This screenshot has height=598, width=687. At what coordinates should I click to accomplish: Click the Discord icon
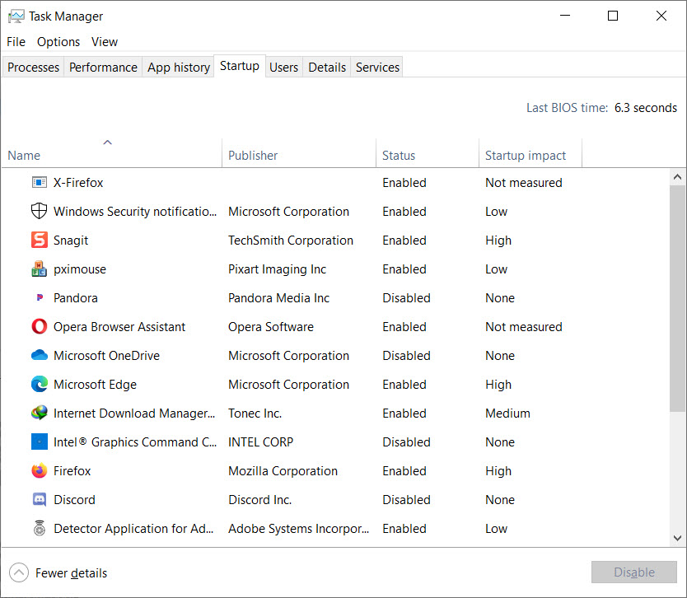[x=39, y=499]
